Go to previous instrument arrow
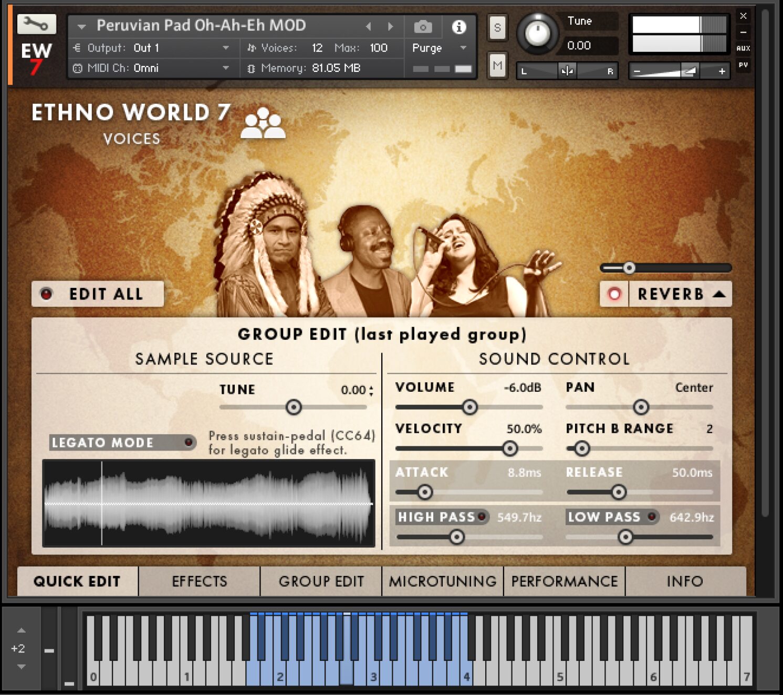 369,26
